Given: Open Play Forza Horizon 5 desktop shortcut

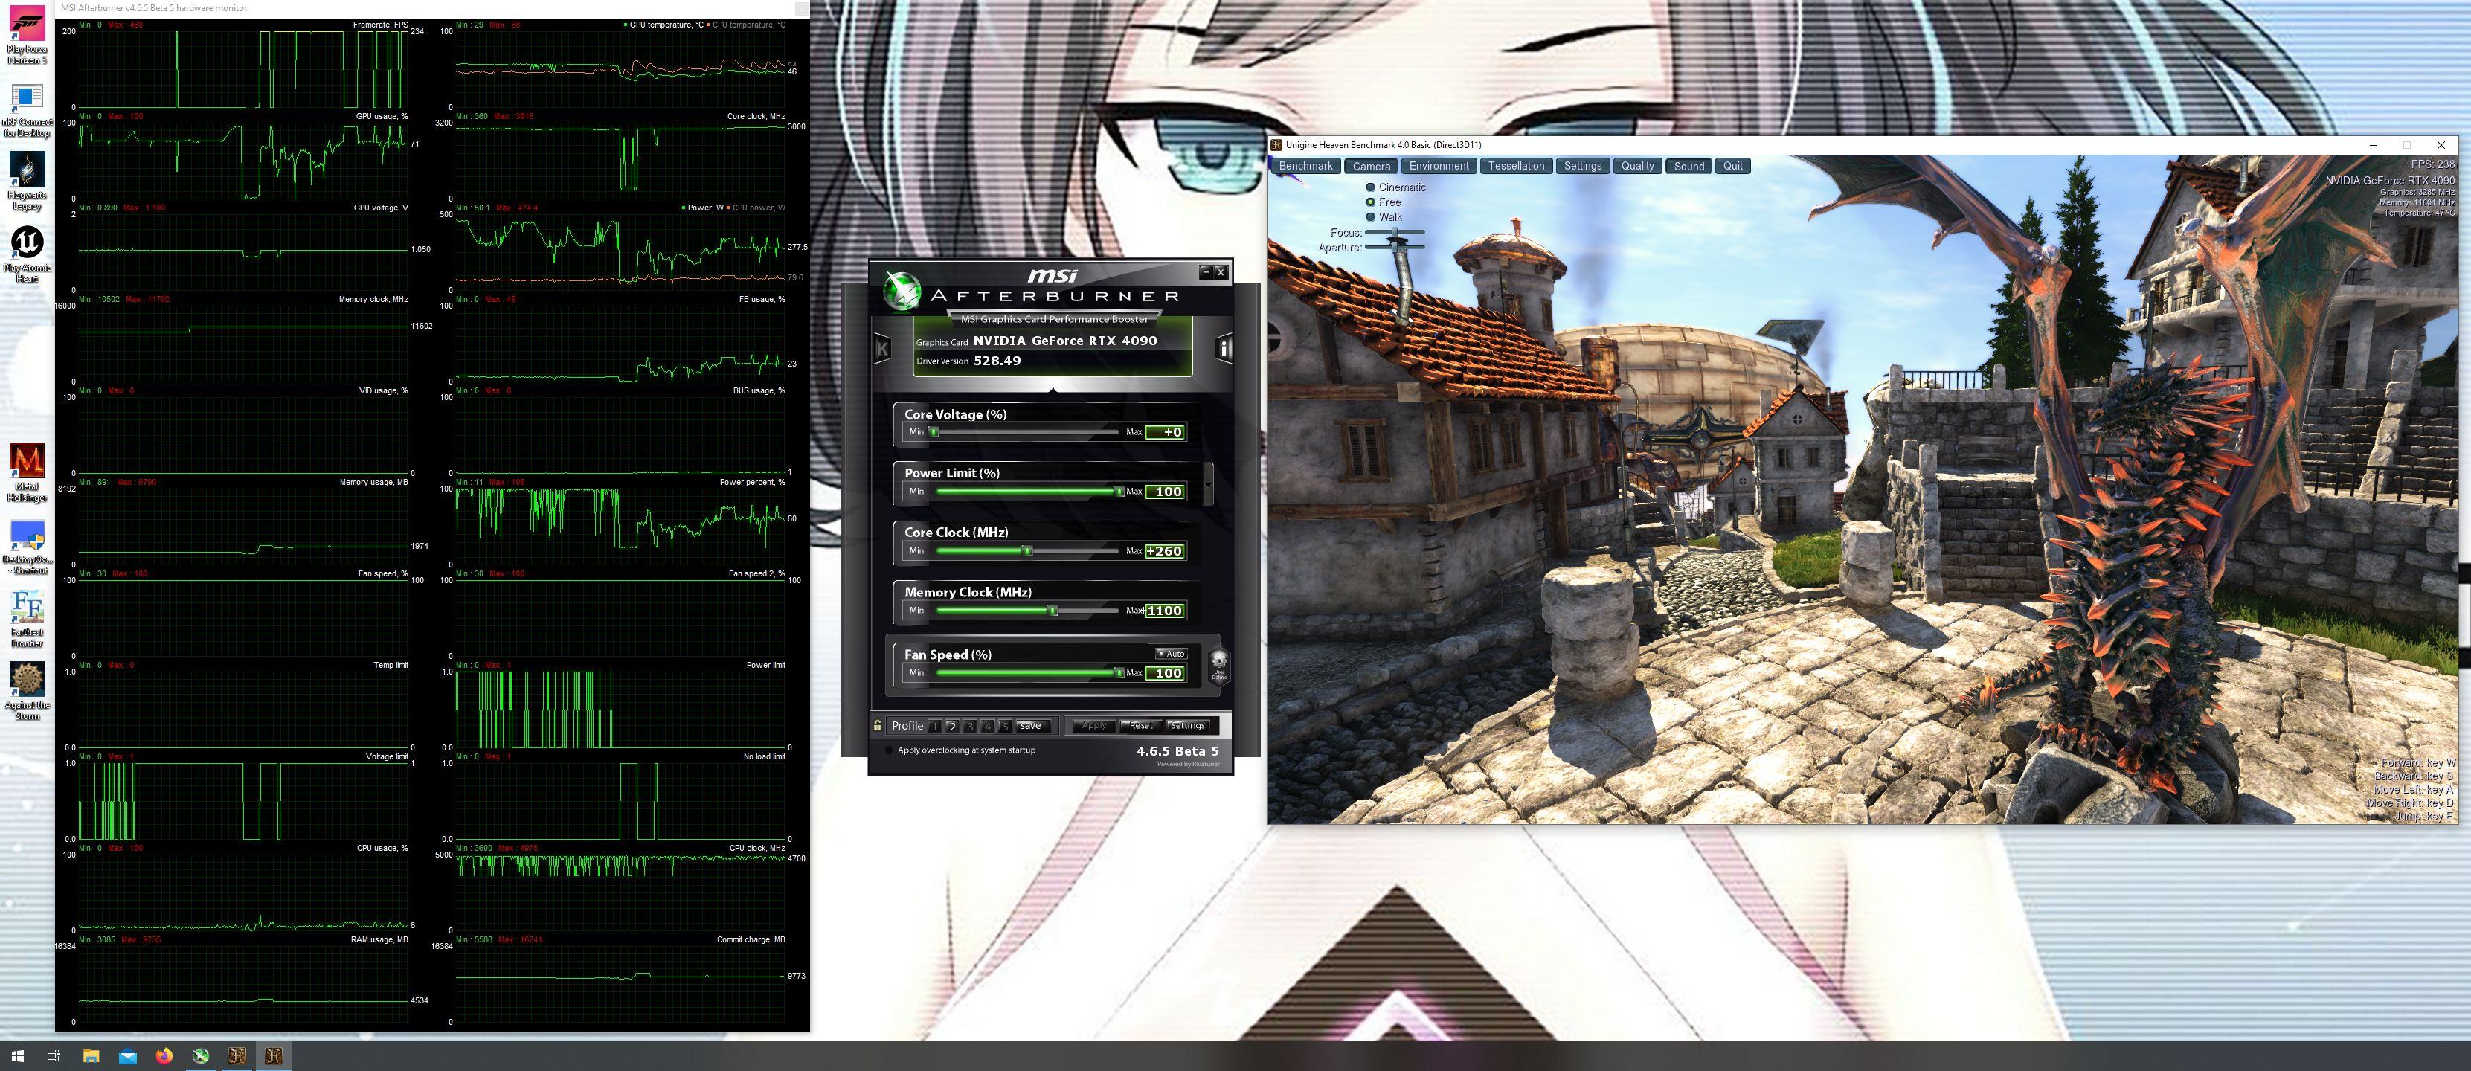Looking at the screenshot, I should 27,36.
